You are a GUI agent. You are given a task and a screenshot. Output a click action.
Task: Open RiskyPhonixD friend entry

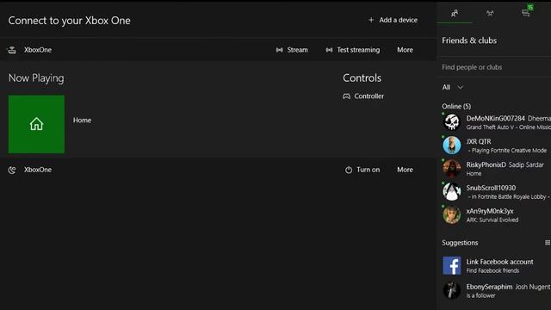coord(496,169)
